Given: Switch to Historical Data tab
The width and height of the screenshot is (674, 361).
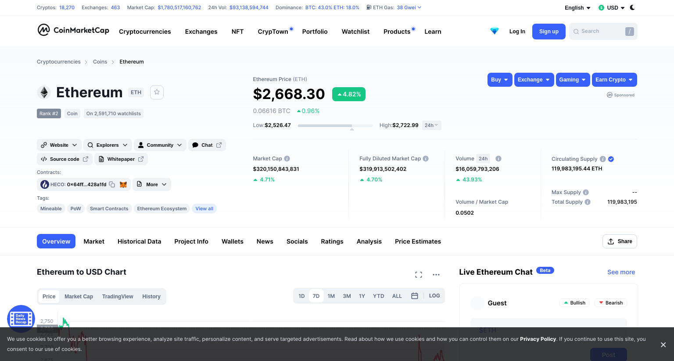Looking at the screenshot, I should point(139,241).
